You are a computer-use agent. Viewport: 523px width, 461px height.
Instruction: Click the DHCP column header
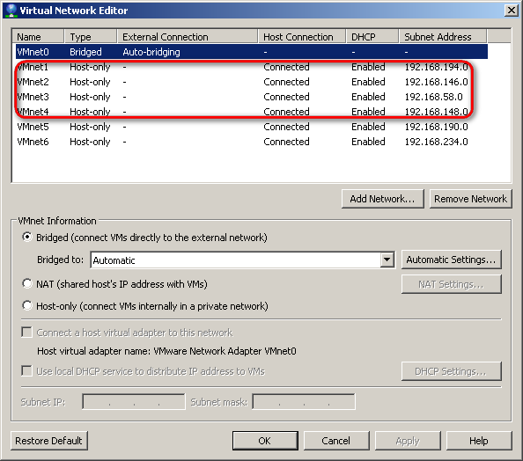click(372, 36)
